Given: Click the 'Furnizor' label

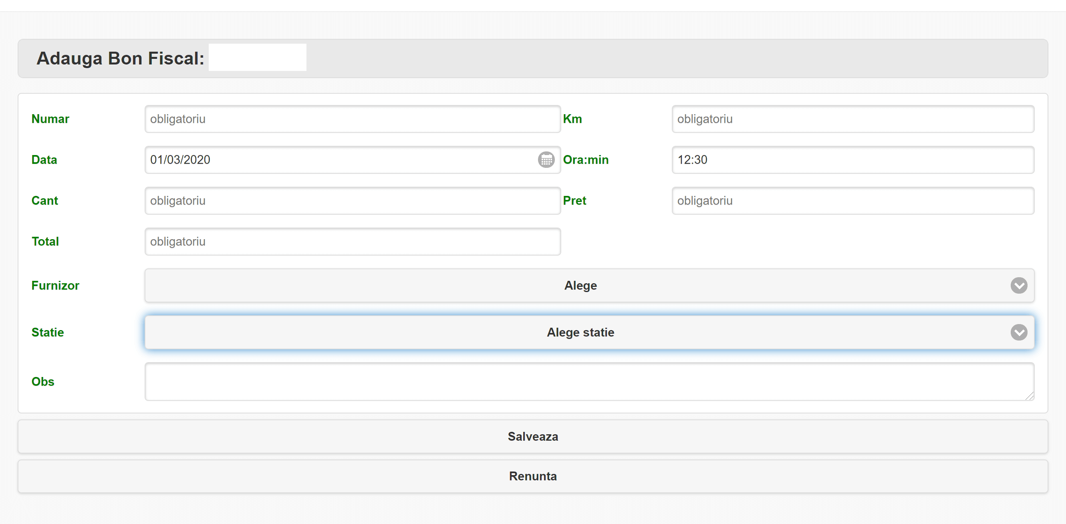Looking at the screenshot, I should click(x=55, y=286).
